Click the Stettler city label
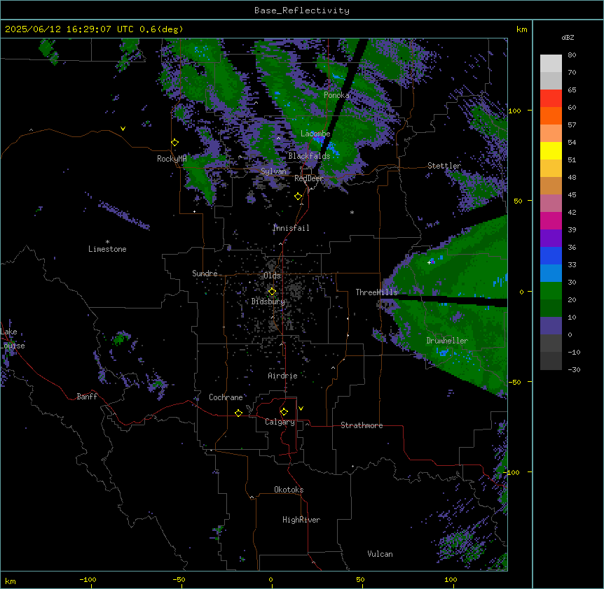 pyautogui.click(x=444, y=166)
